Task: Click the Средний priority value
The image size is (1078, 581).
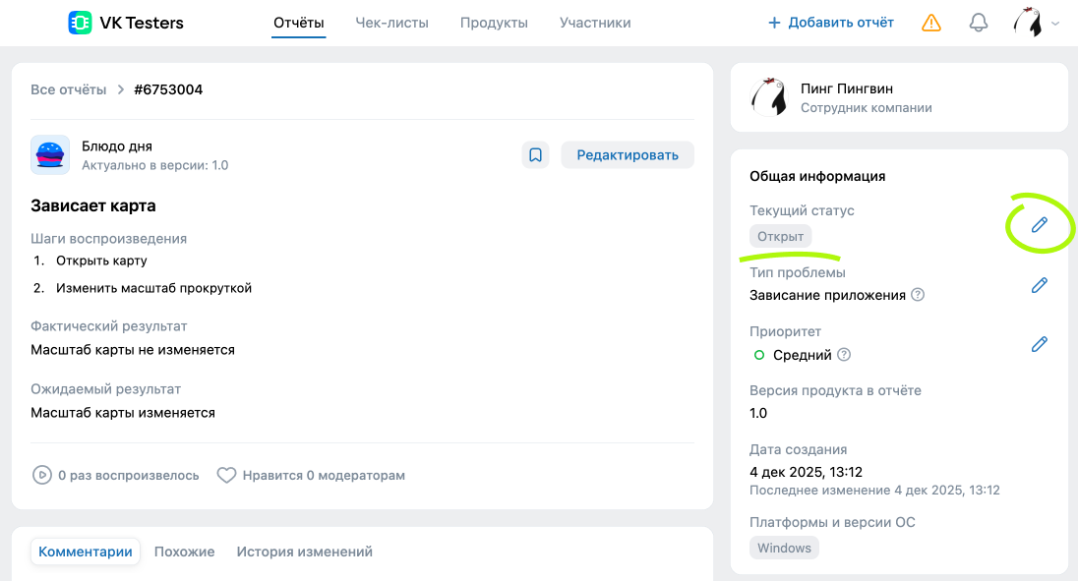Action: pyautogui.click(x=803, y=355)
